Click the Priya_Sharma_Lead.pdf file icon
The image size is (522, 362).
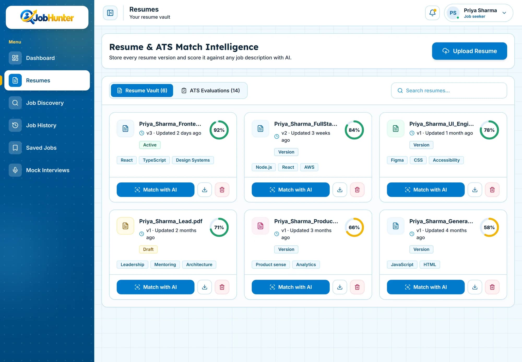(x=125, y=226)
